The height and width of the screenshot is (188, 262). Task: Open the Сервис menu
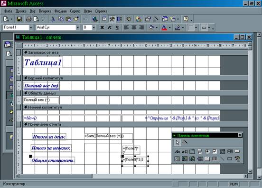75,11
